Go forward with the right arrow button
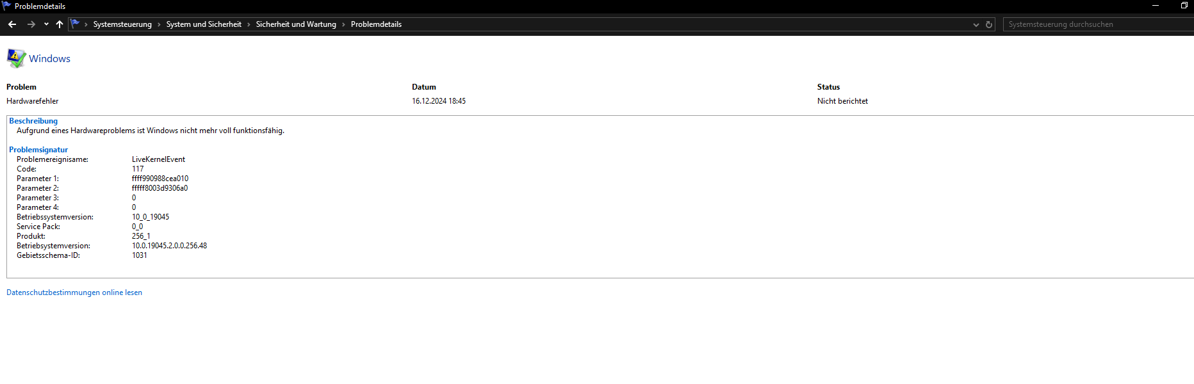 31,24
